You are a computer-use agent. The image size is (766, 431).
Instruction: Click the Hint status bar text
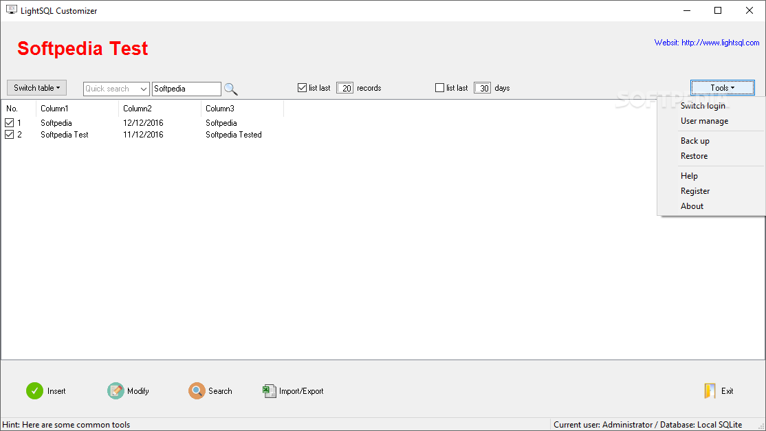pyautogui.click(x=67, y=425)
